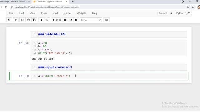
Task: Open the Kernel menu
Action: tap(67, 13)
